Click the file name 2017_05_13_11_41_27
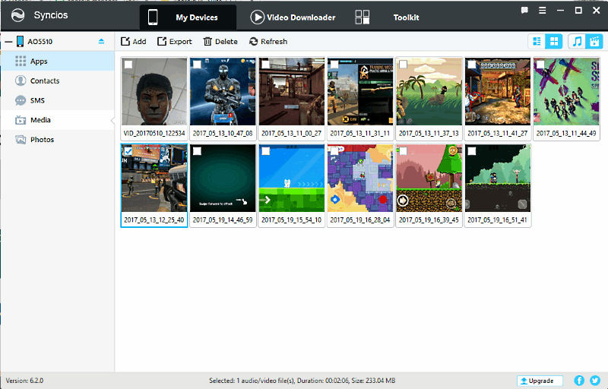 [498, 133]
